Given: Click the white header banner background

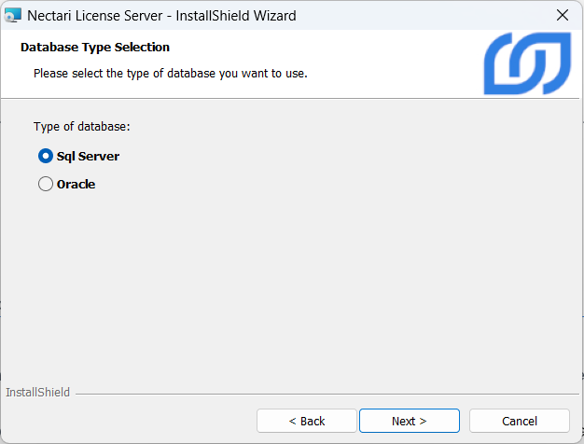Looking at the screenshot, I should [x=392, y=56].
